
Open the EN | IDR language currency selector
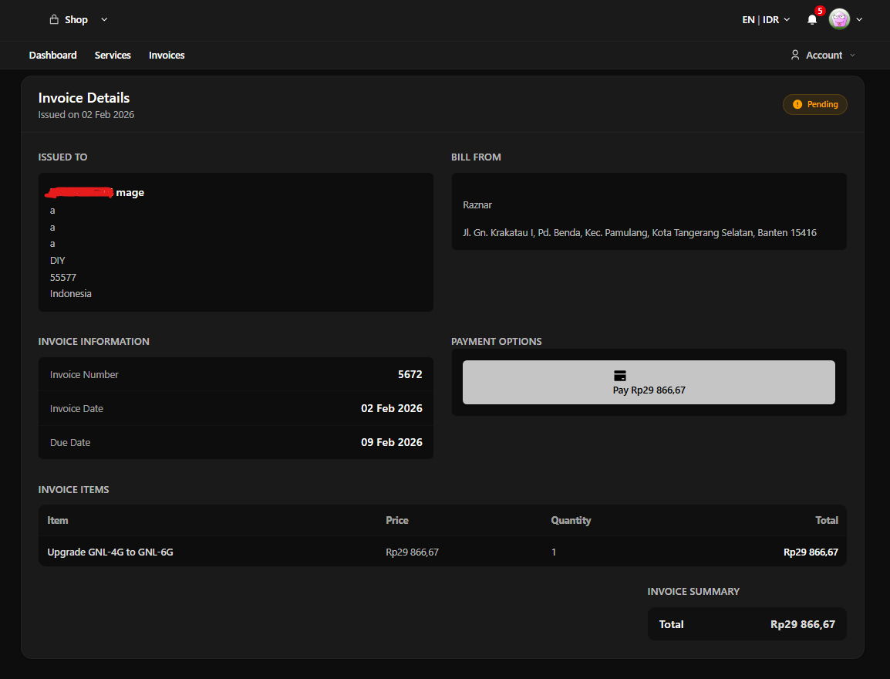tap(765, 20)
